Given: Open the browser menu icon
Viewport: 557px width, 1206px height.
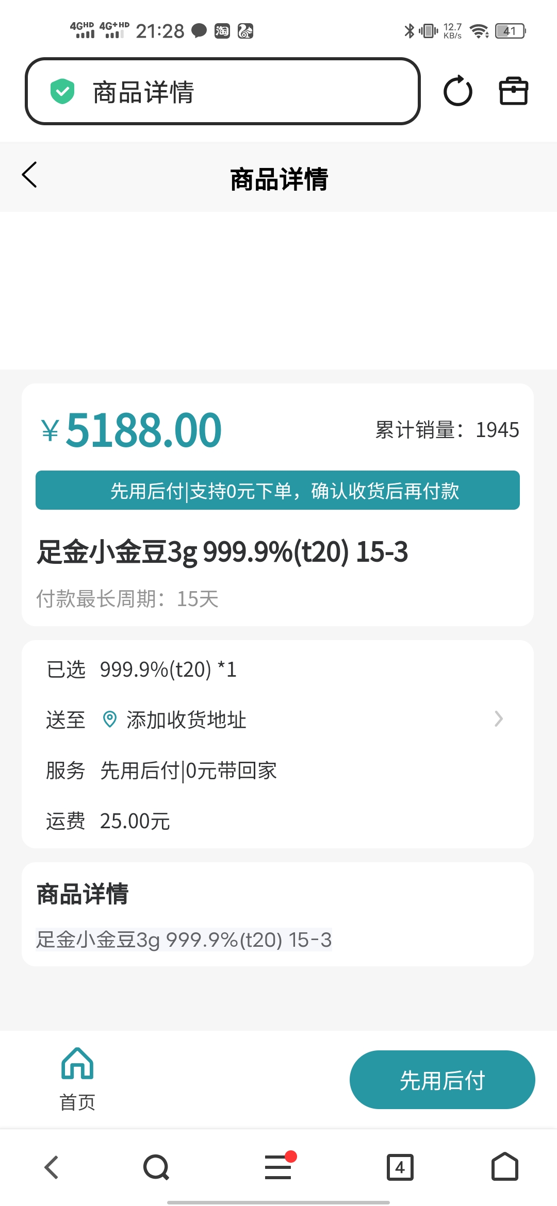Looking at the screenshot, I should 278,1167.
